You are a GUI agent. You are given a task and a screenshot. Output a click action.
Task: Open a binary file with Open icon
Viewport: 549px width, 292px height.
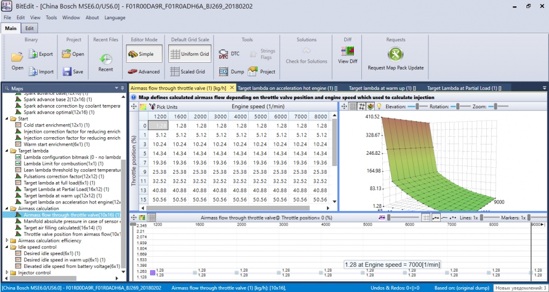click(x=17, y=57)
